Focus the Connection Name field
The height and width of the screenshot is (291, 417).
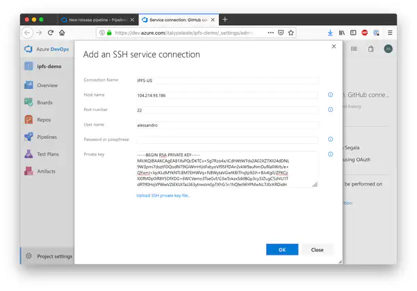(x=227, y=81)
